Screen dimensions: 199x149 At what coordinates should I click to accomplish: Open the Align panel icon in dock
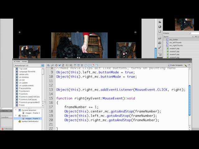tap(160, 22)
